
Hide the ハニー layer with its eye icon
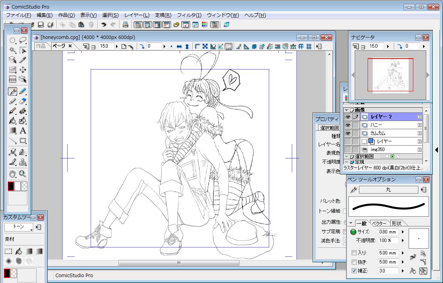click(347, 125)
